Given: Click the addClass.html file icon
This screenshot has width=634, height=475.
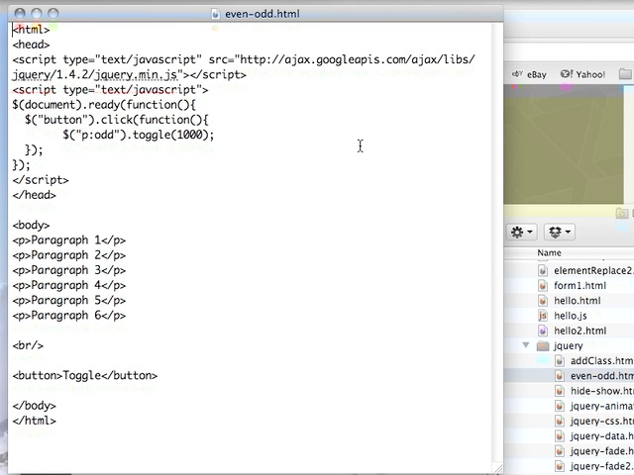Looking at the screenshot, I should click(x=559, y=360).
